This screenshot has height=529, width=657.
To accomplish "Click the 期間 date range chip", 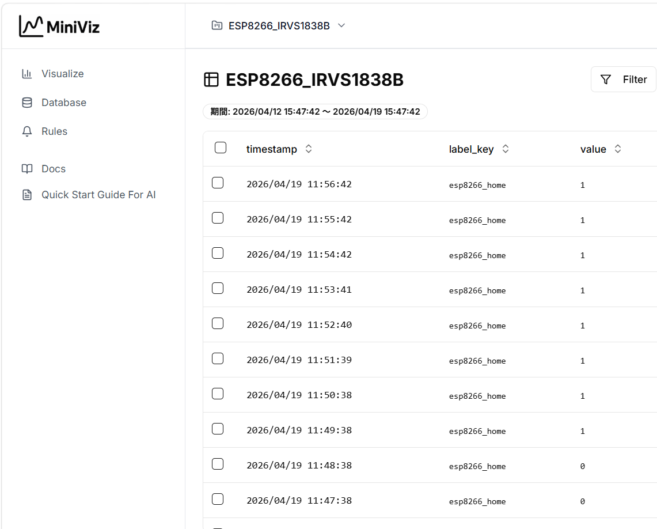I will pyautogui.click(x=316, y=111).
